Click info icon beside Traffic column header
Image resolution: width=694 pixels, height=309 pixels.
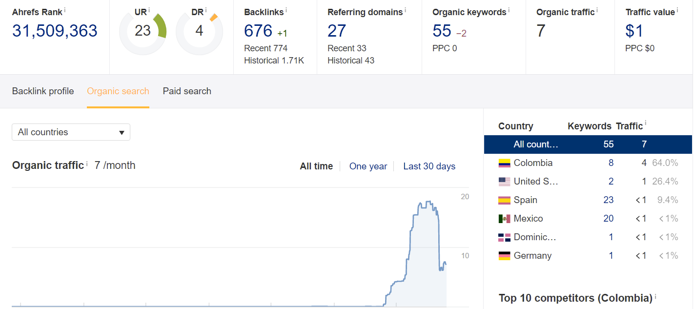646,124
